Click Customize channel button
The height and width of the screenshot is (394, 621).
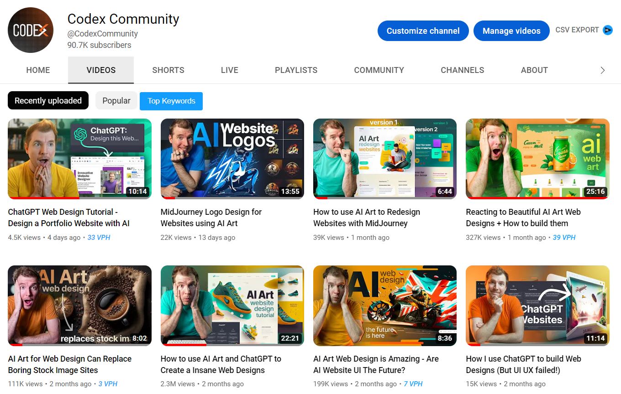[423, 31]
